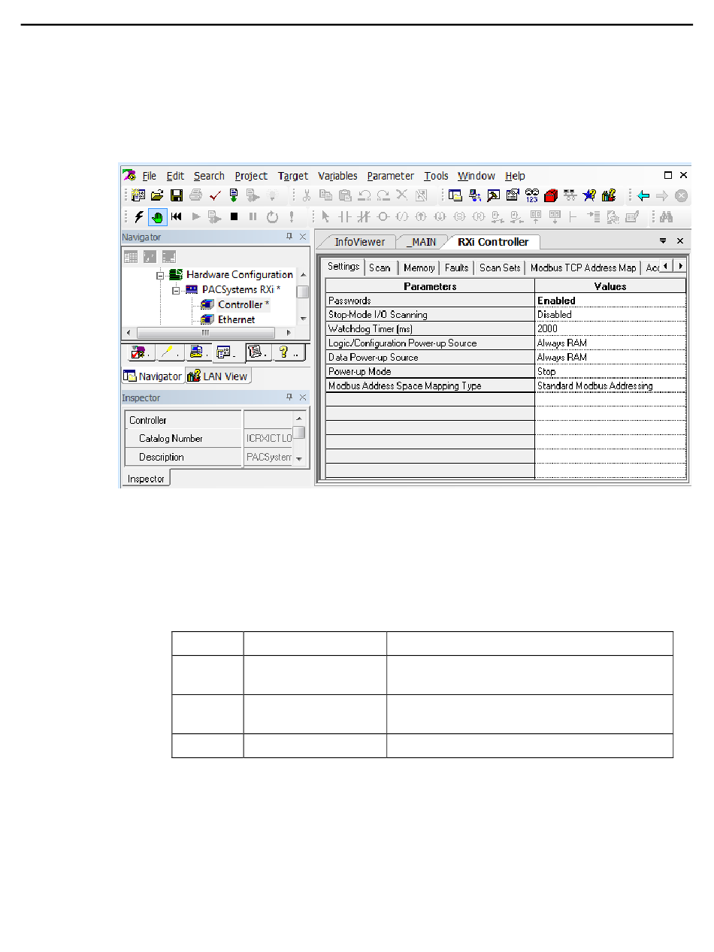Click the green download-to-controller icon
The height and width of the screenshot is (952, 714).
coord(234,195)
